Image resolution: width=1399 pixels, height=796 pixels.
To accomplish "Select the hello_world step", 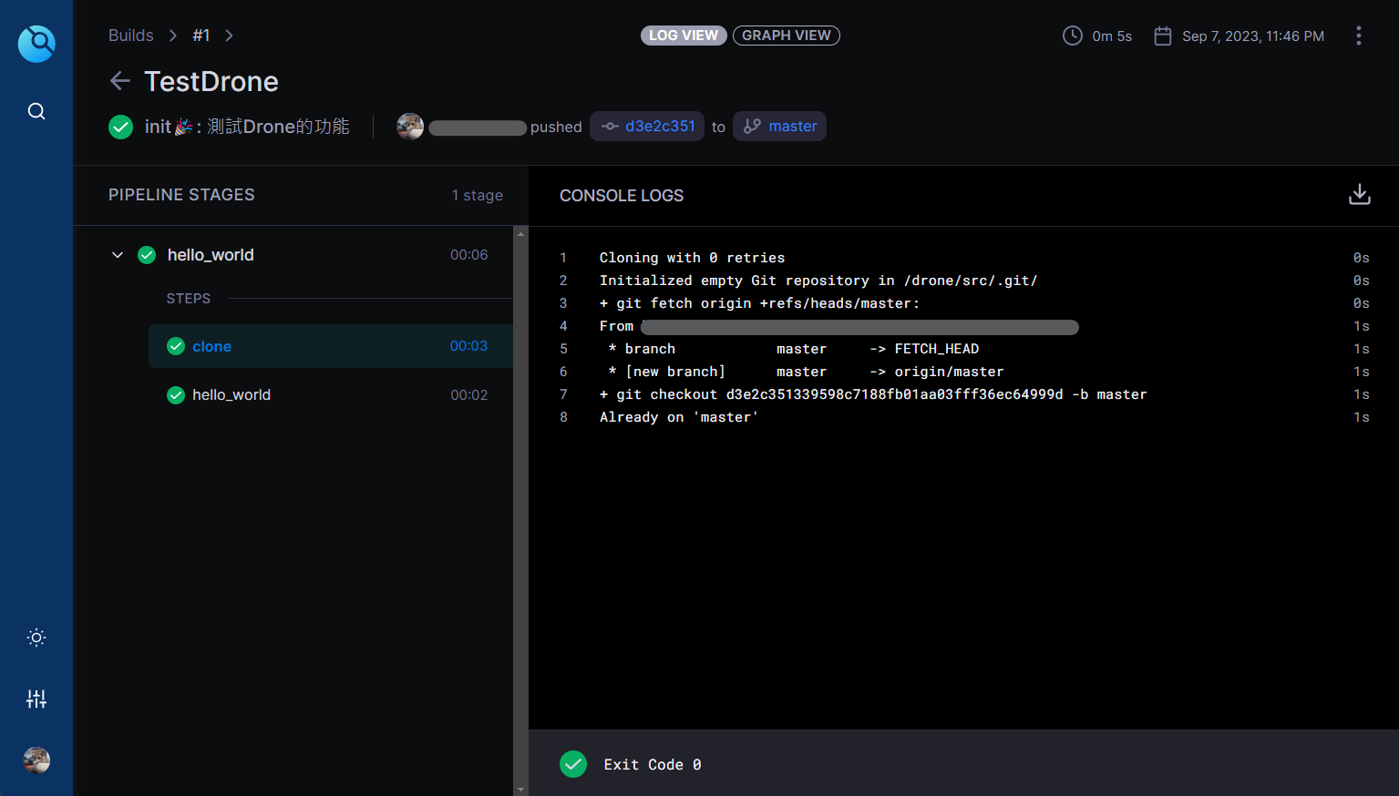I will [331, 395].
